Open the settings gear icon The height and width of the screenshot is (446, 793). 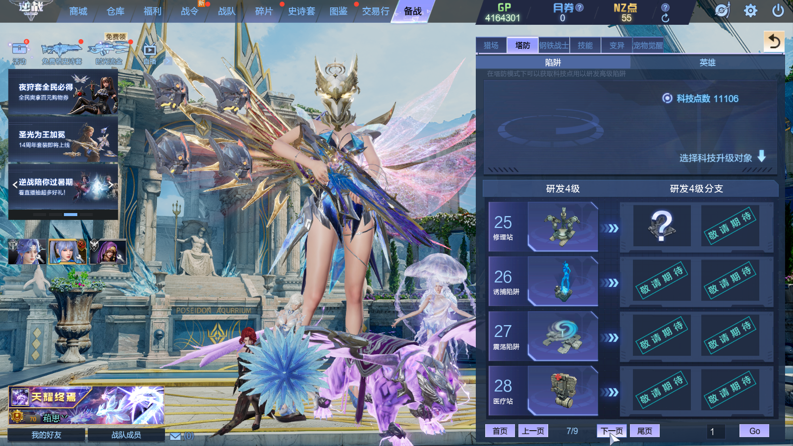(x=750, y=10)
